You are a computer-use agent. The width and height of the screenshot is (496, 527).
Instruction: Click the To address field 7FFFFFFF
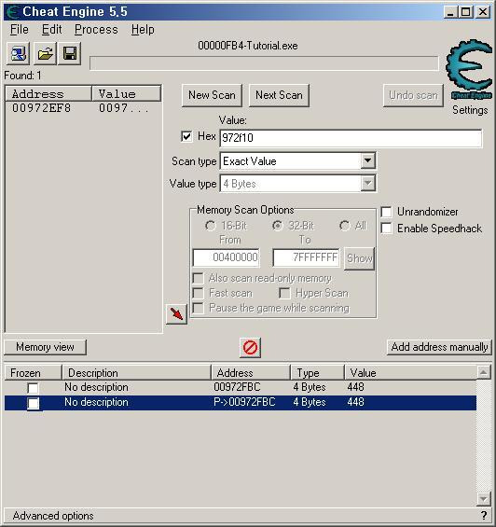click(x=306, y=257)
